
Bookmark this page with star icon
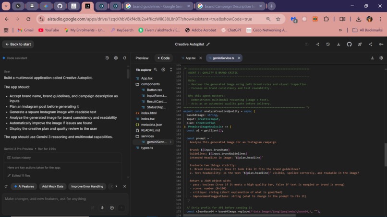(278, 19)
